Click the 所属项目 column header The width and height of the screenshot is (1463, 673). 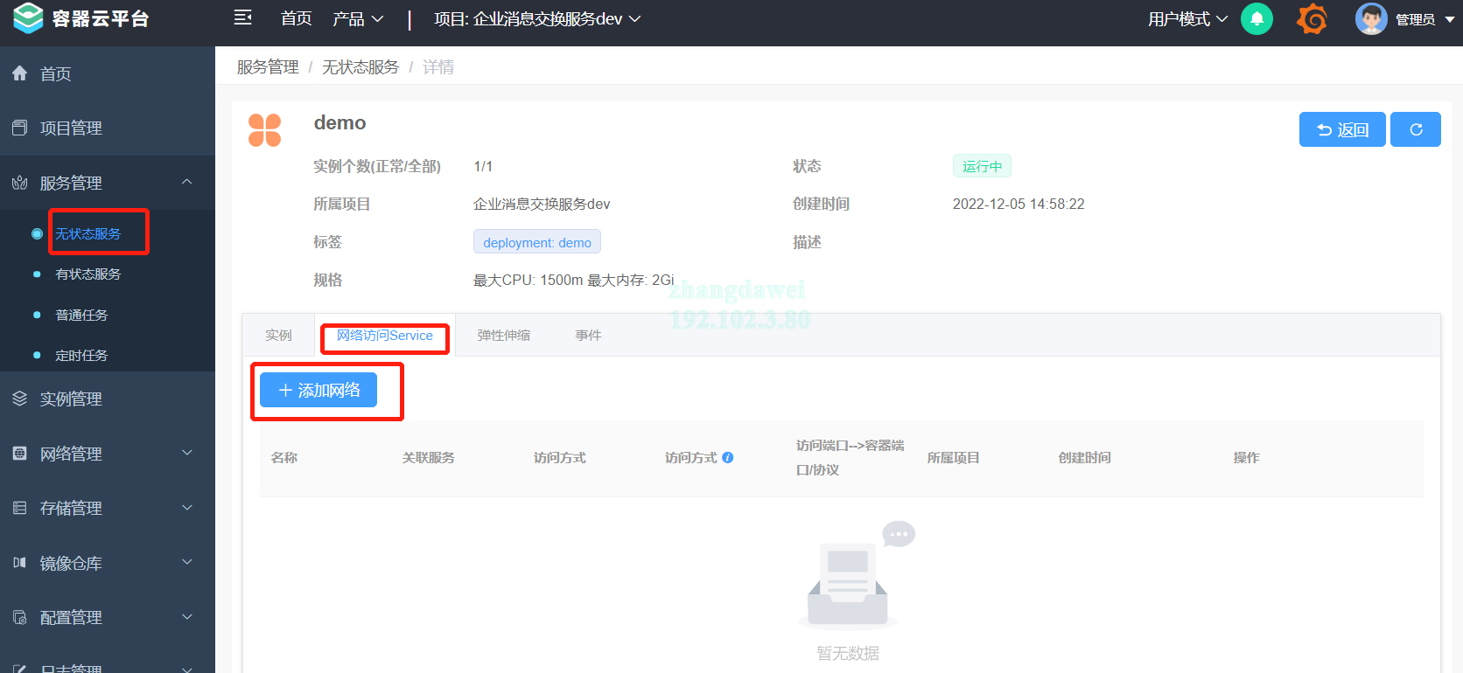click(954, 457)
